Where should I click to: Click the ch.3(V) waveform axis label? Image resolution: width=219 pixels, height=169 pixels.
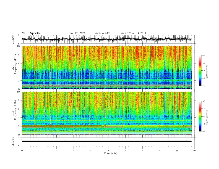click(13, 142)
